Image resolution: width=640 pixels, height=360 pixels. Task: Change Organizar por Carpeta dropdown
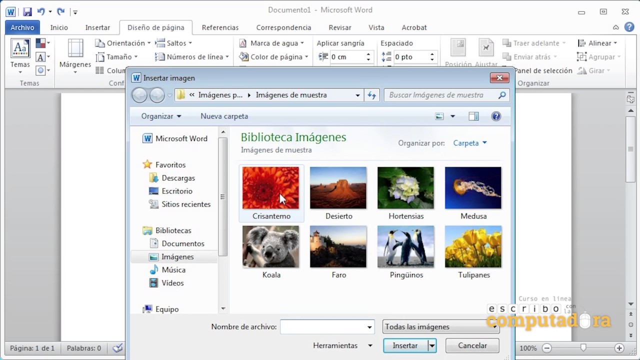[470, 143]
